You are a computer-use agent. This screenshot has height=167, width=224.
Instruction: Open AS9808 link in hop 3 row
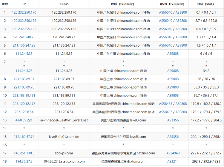coord(181,29)
